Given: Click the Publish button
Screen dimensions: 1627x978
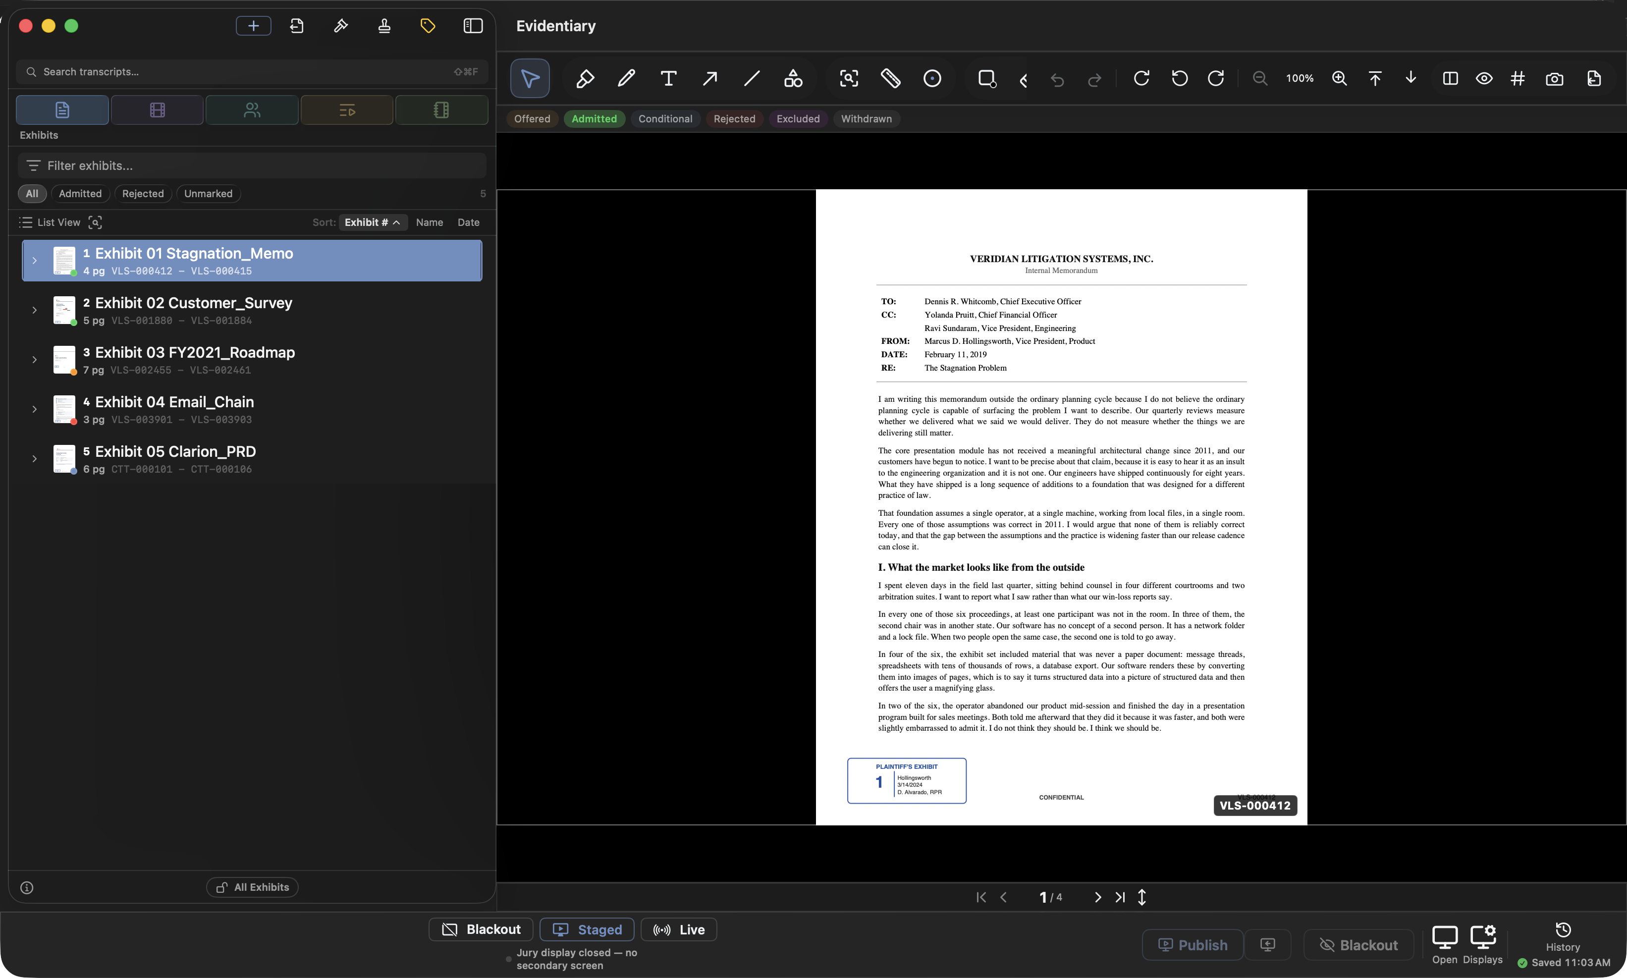Looking at the screenshot, I should [x=1193, y=946].
